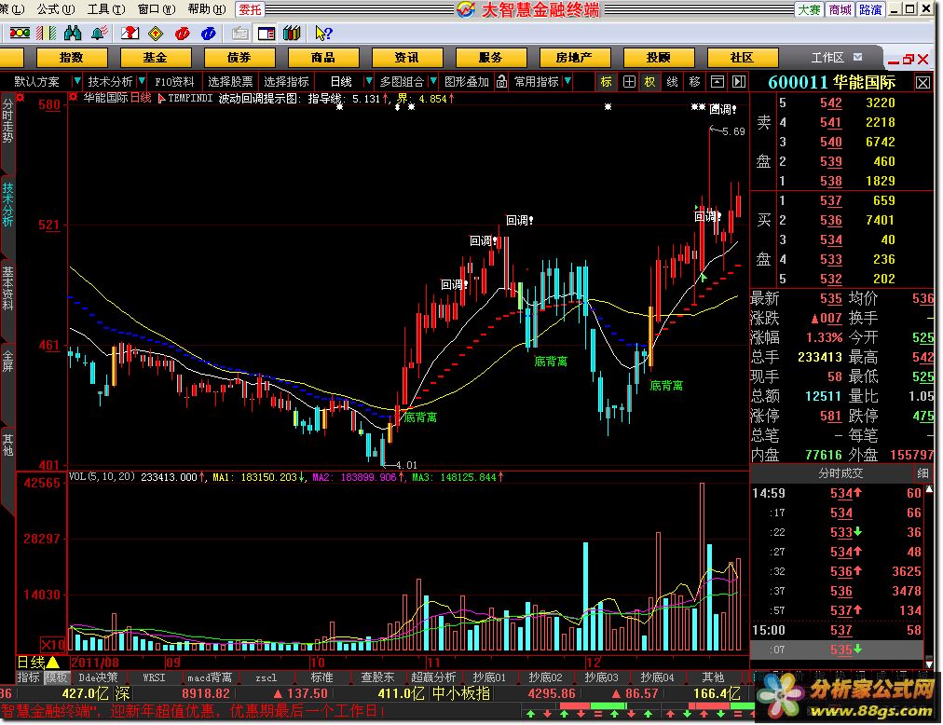The image size is (943, 725).
Task: Click the red question mark envelope icon
Action: pyautogui.click(x=130, y=34)
